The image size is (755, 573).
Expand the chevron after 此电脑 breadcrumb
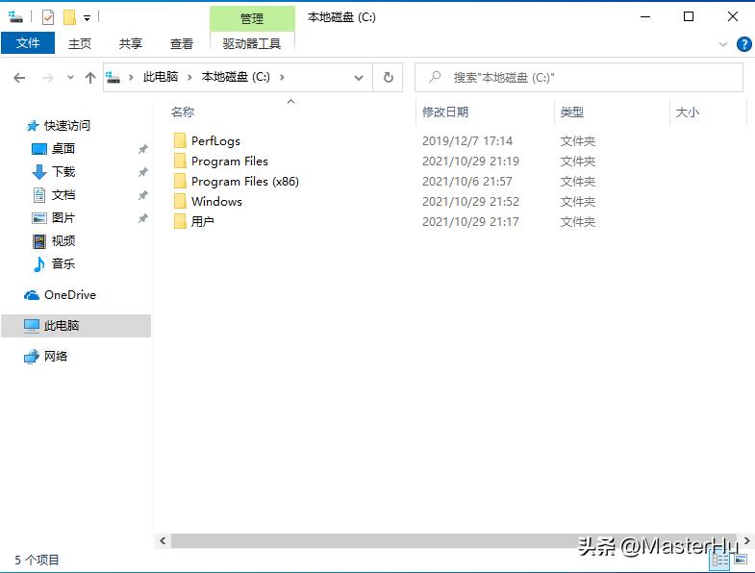(x=189, y=78)
